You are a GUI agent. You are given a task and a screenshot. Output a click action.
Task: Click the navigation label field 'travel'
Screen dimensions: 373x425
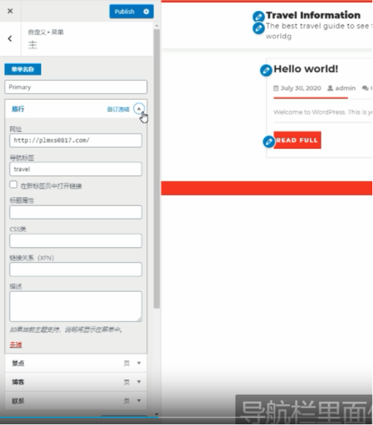point(75,169)
